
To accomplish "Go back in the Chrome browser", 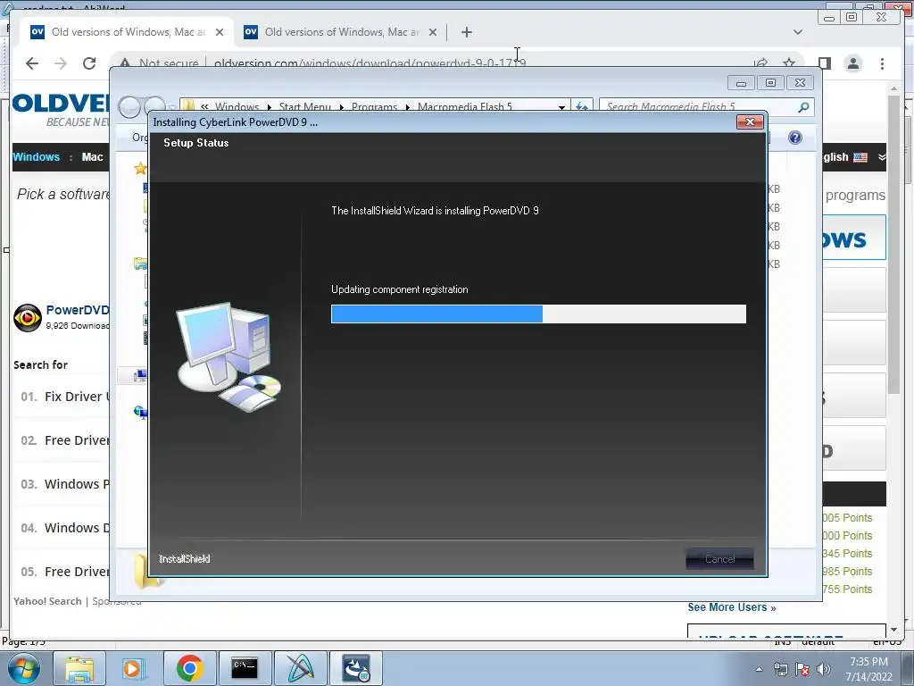I will (x=32, y=63).
